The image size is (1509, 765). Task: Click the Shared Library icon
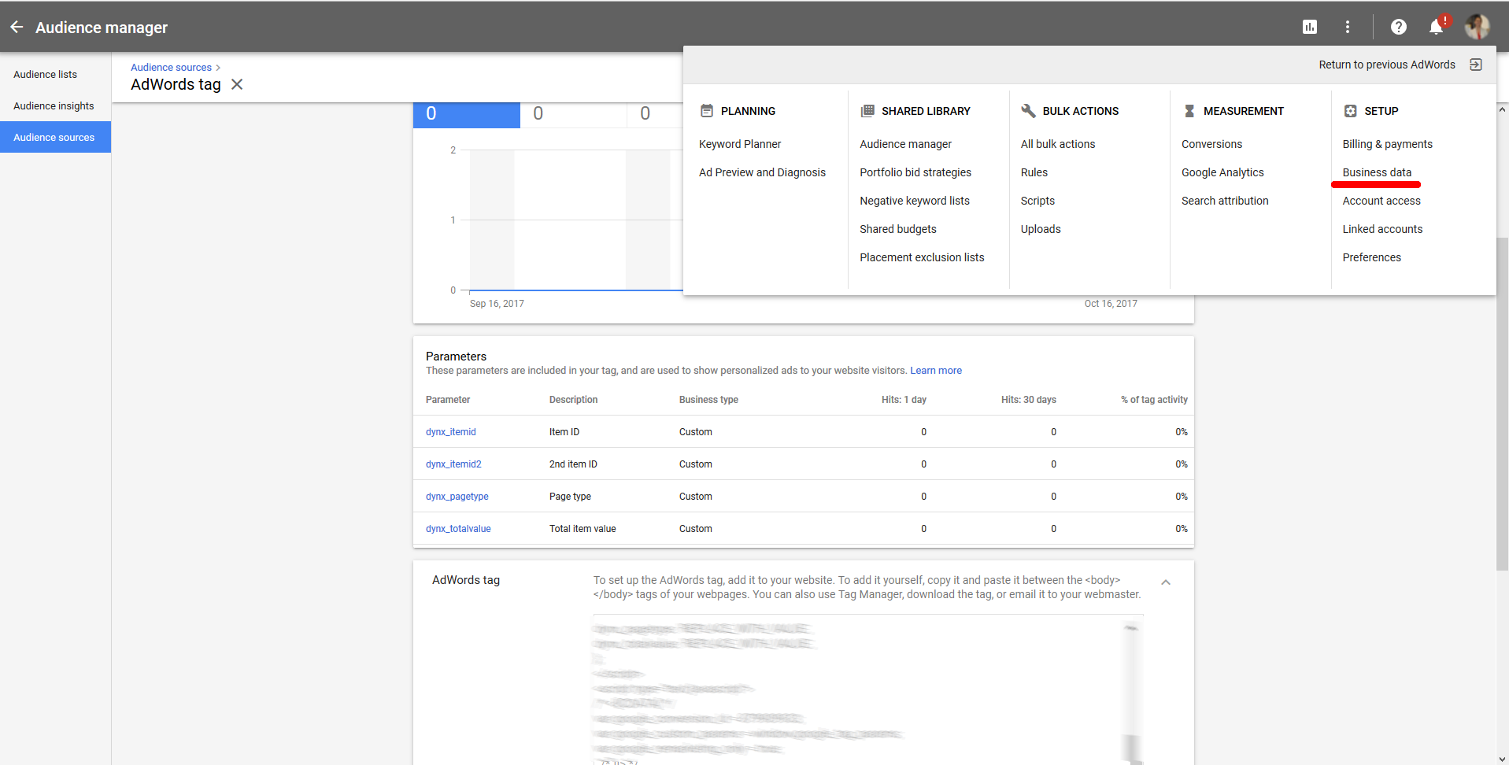[867, 110]
